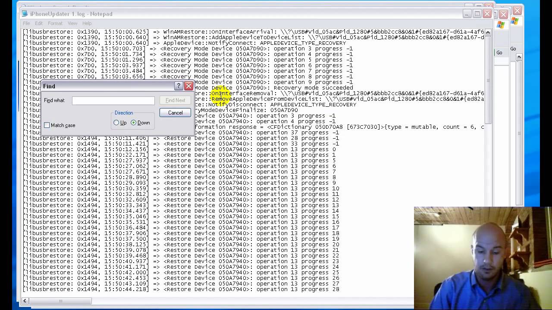552x310 pixels.
Task: Click the 'ryModeDeviceFinalize: 050A7D90' text
Action: pos(246,110)
